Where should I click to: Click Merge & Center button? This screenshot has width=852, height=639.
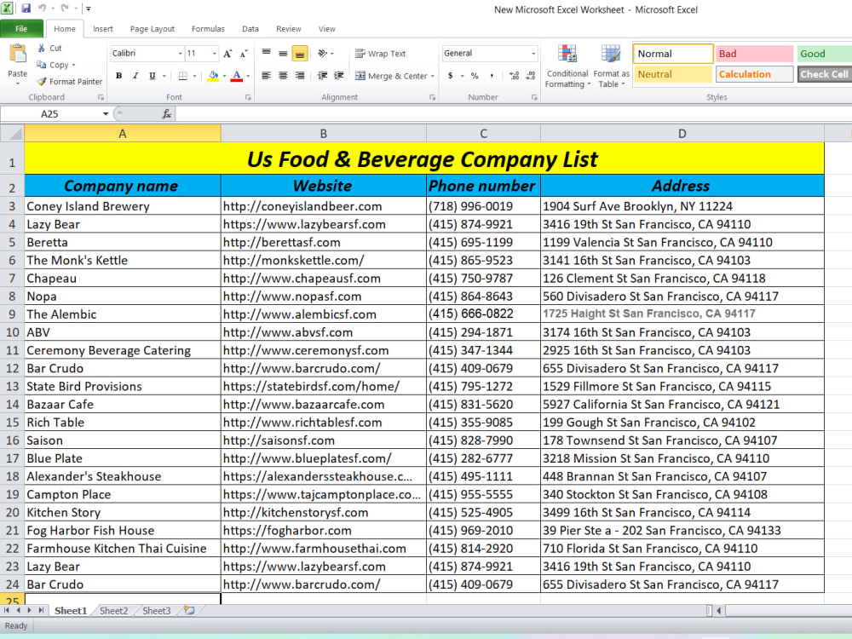(394, 76)
